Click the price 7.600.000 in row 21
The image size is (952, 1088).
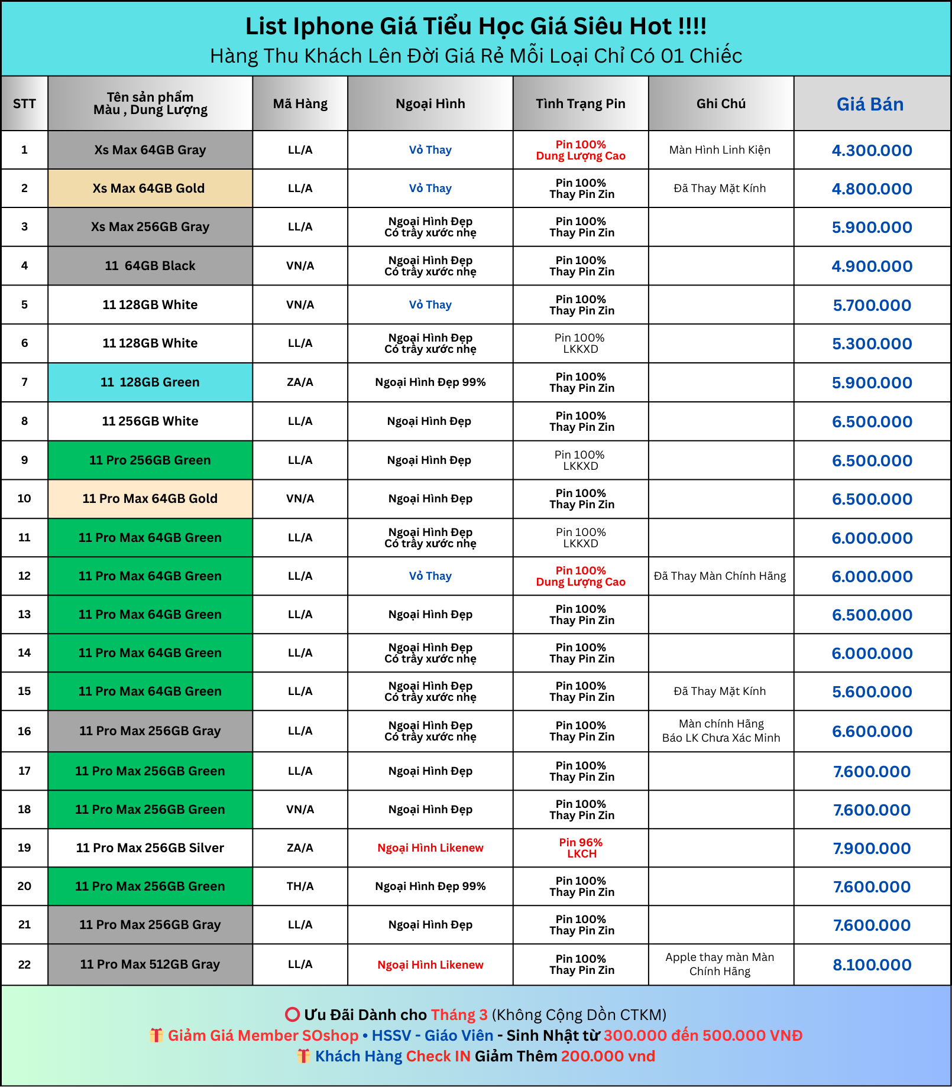[872, 925]
